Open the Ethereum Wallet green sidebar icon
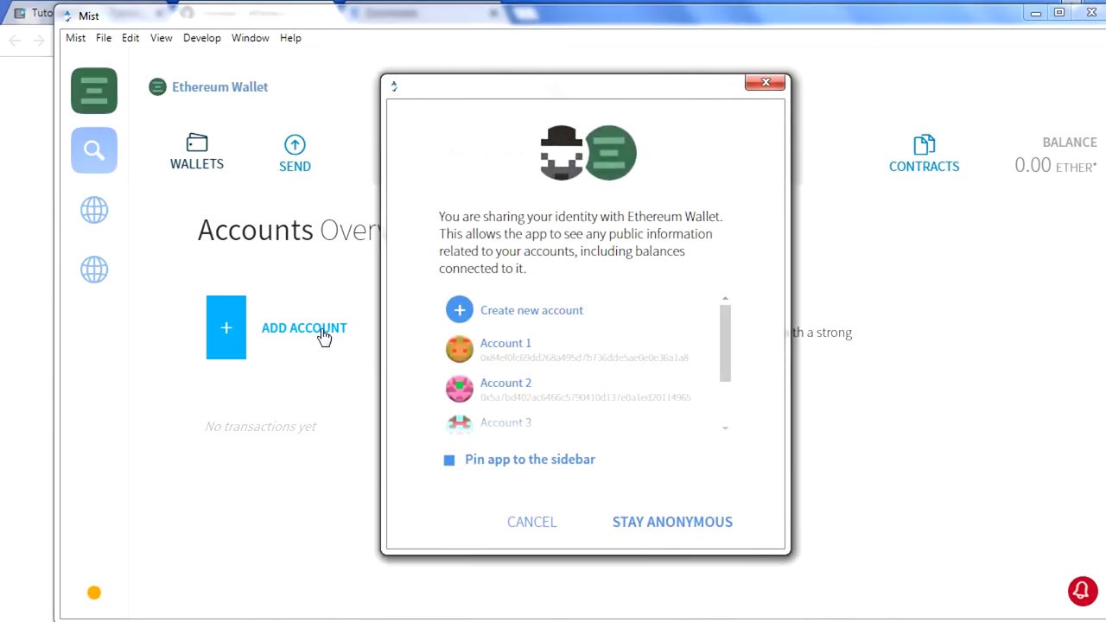Image resolution: width=1106 pixels, height=622 pixels. click(94, 91)
